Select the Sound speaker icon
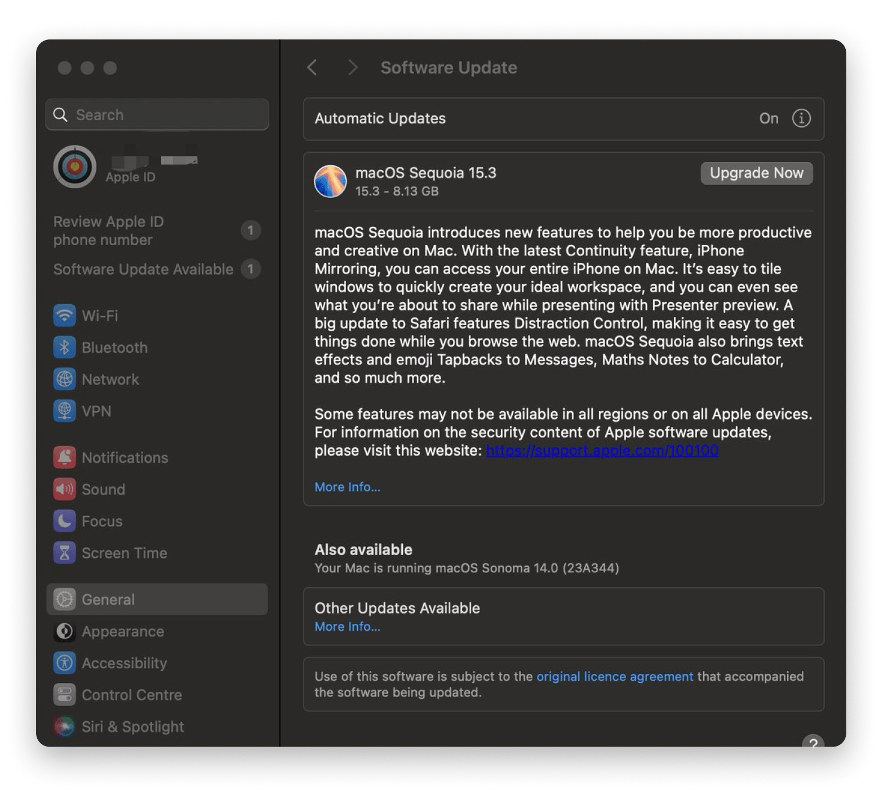 (x=64, y=489)
